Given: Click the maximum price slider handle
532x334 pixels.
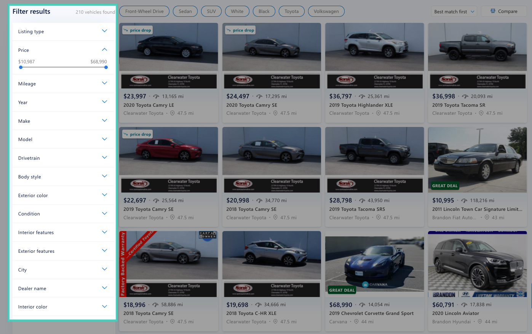Looking at the screenshot, I should coord(106,67).
